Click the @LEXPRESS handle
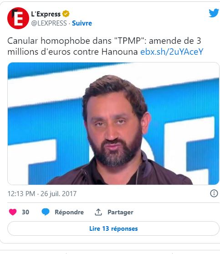This screenshot has width=220, height=254. tap(49, 23)
